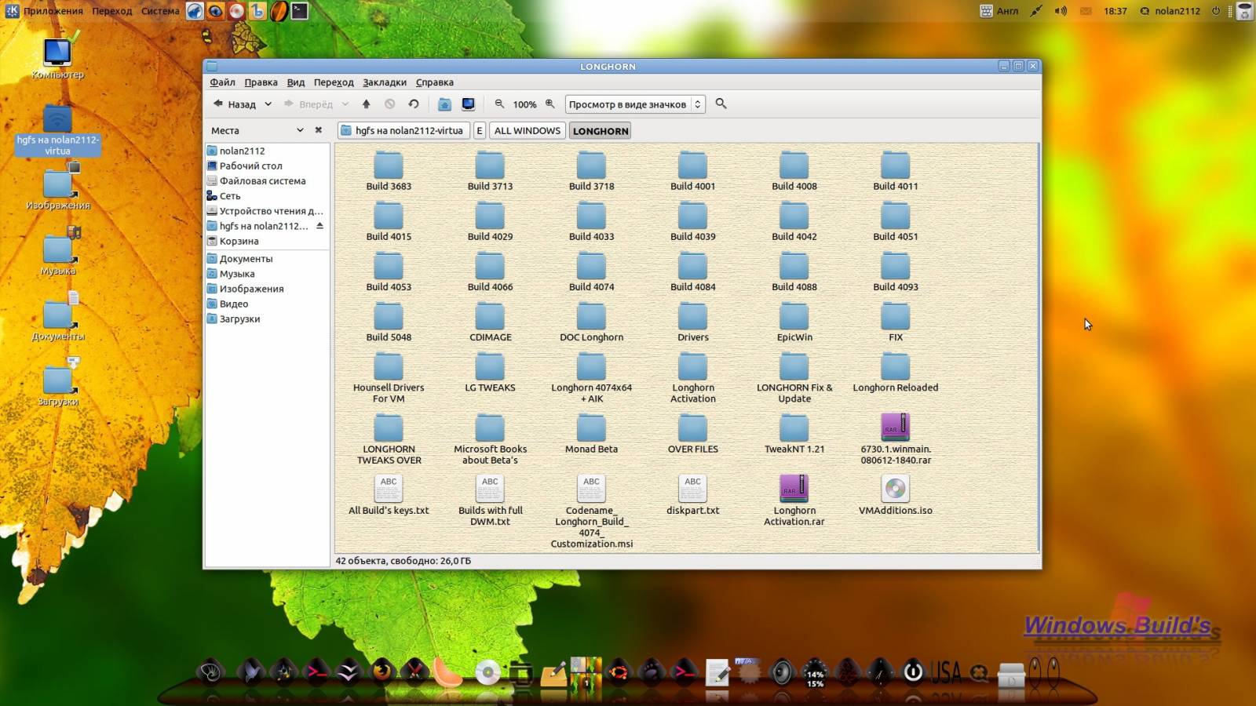Viewport: 1256px width, 706px height.
Task: Open the Система panel menu
Action: [x=160, y=11]
